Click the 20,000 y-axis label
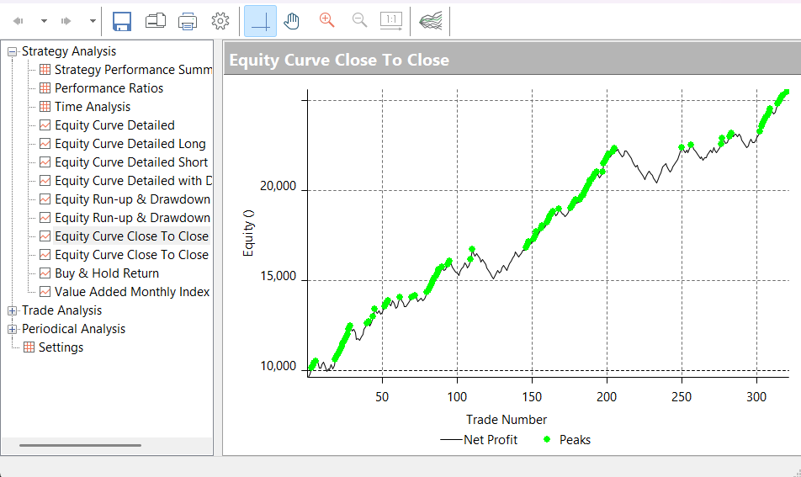The image size is (801, 477). (278, 186)
